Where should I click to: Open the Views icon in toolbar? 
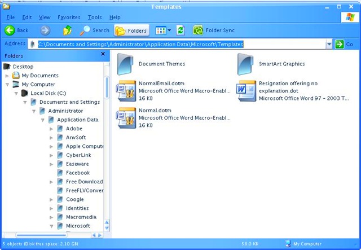[x=161, y=30]
